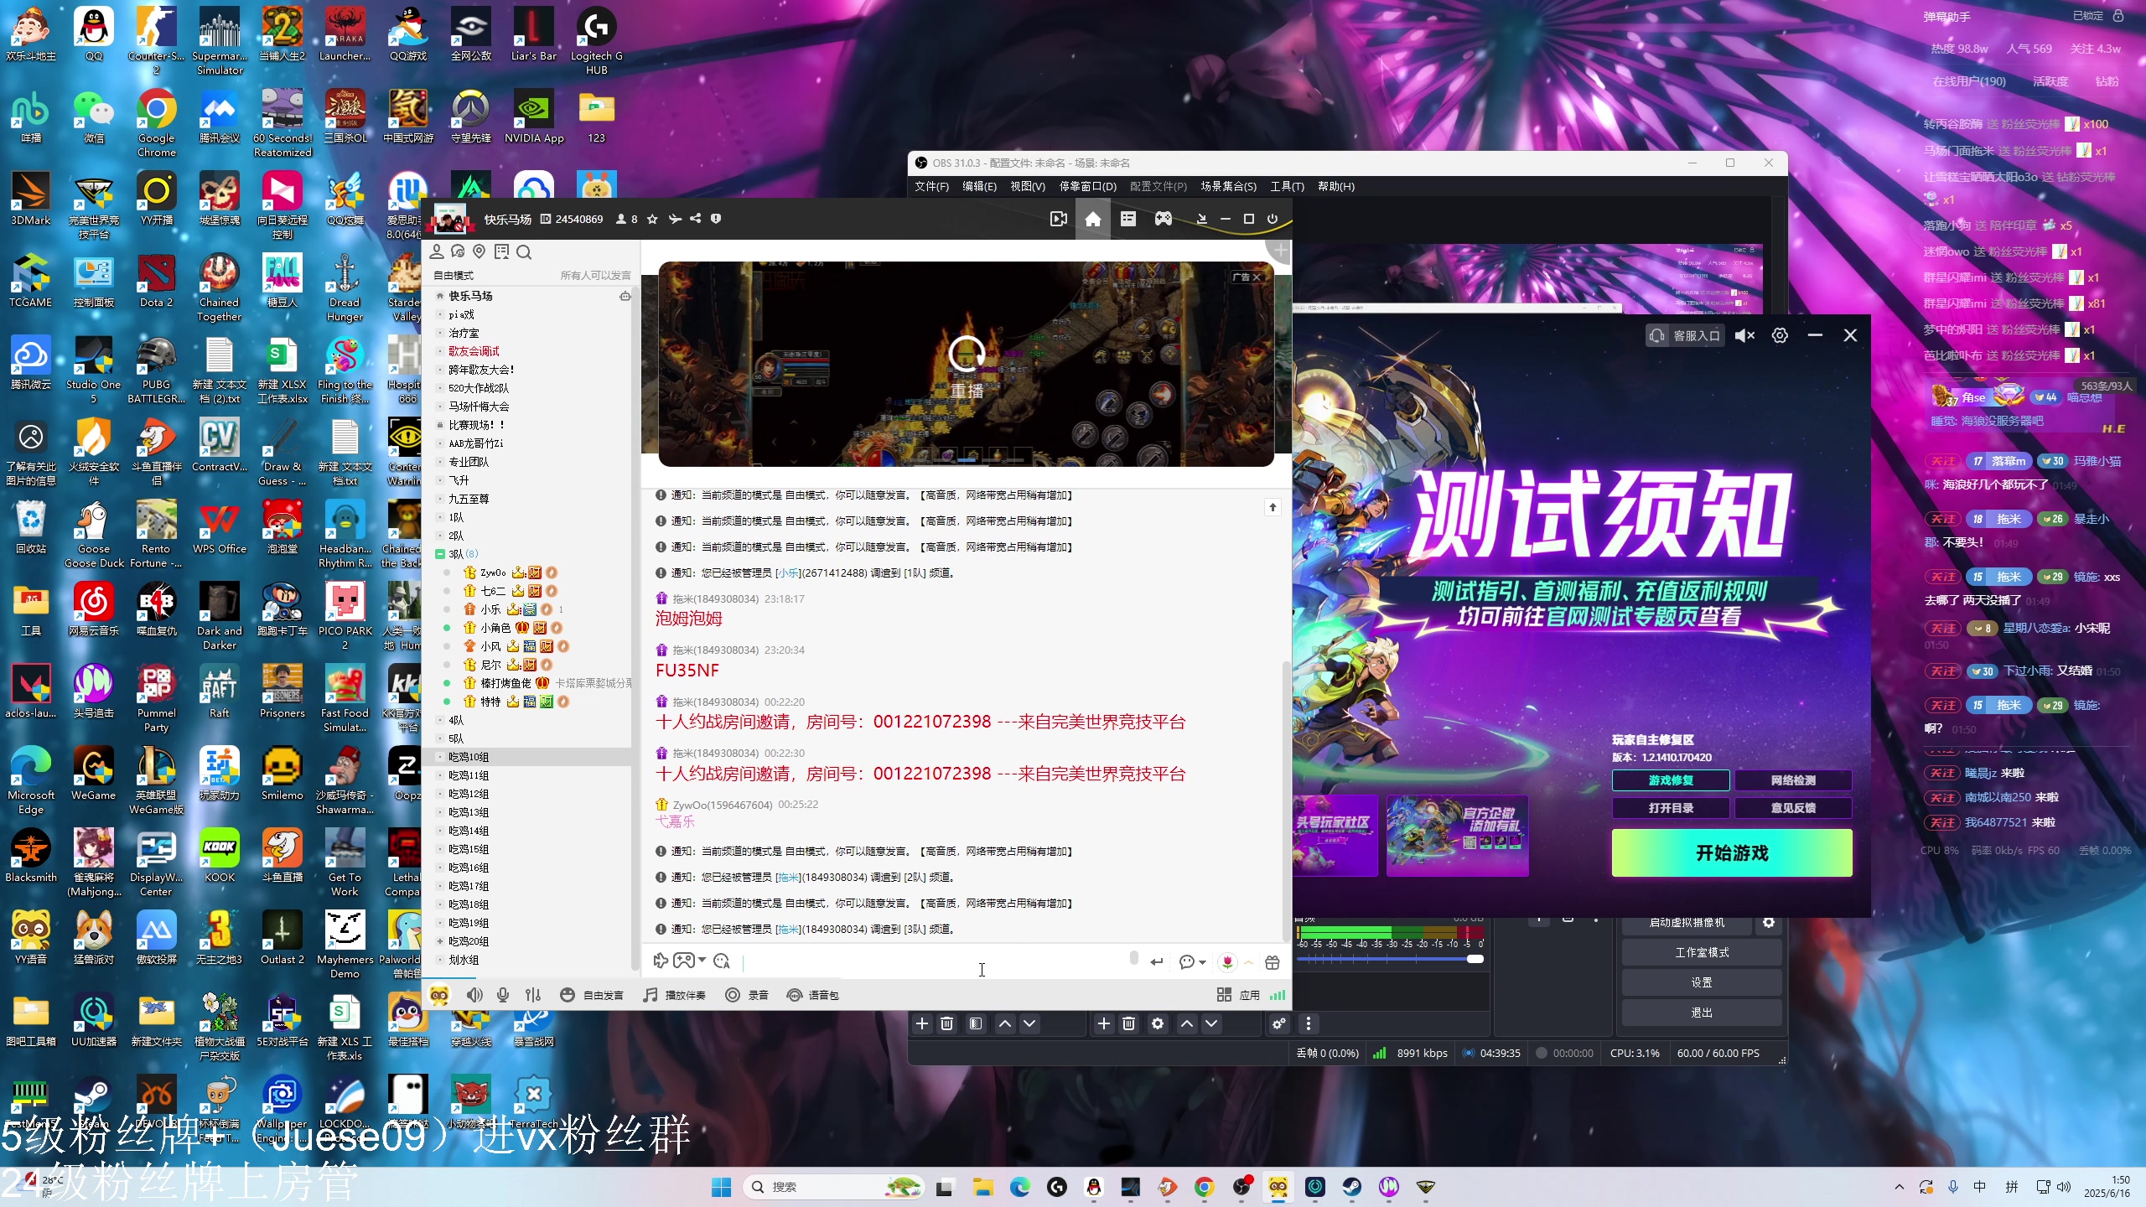Screen dimensions: 2146x1207
Task: Mute the YY microphone icon
Action: pyautogui.click(x=503, y=995)
